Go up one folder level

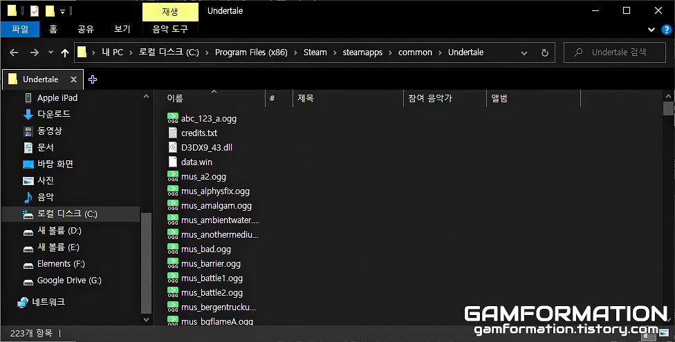tap(65, 53)
